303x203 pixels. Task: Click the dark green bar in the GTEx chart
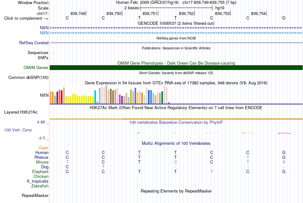[162, 97]
